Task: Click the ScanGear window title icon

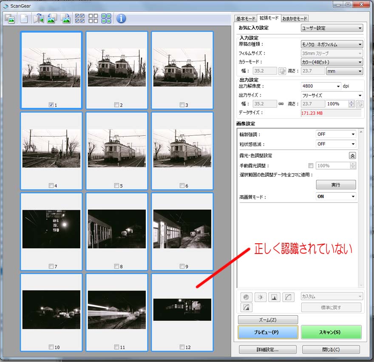Action: coord(6,6)
